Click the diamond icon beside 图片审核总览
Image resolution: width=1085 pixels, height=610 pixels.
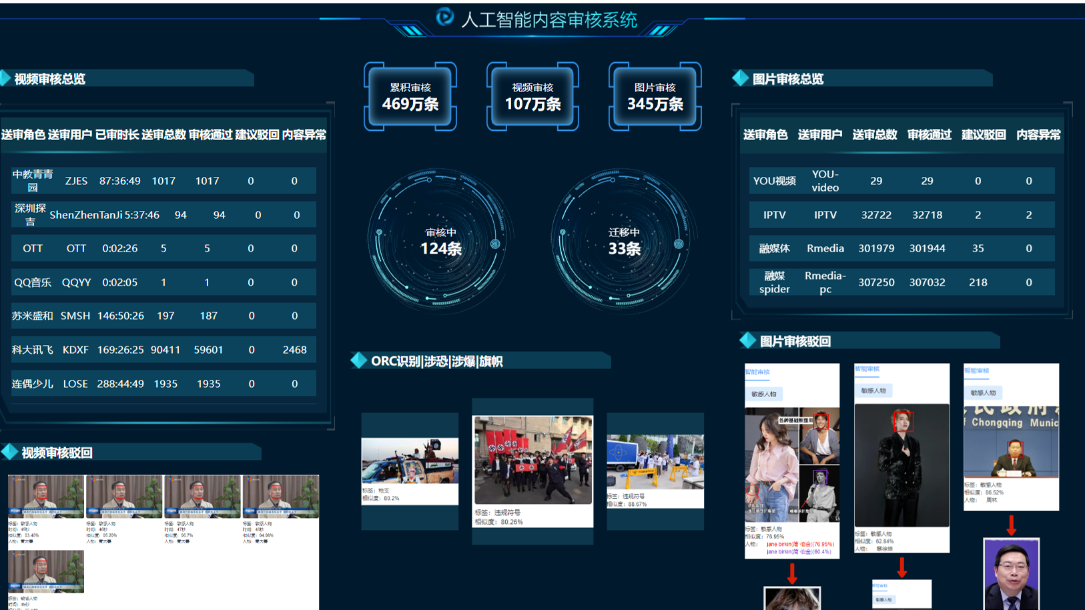point(740,78)
